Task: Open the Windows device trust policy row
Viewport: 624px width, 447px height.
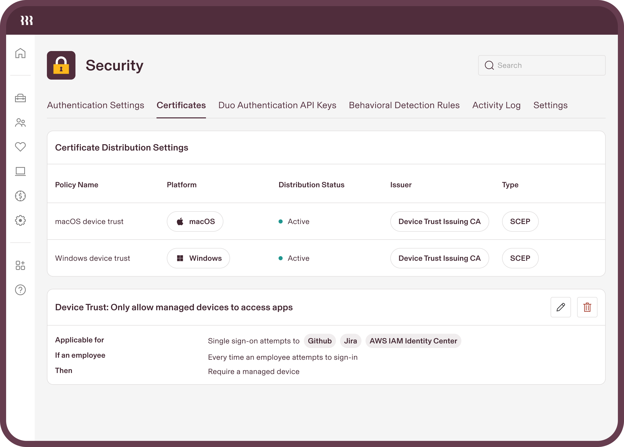Action: tap(93, 258)
